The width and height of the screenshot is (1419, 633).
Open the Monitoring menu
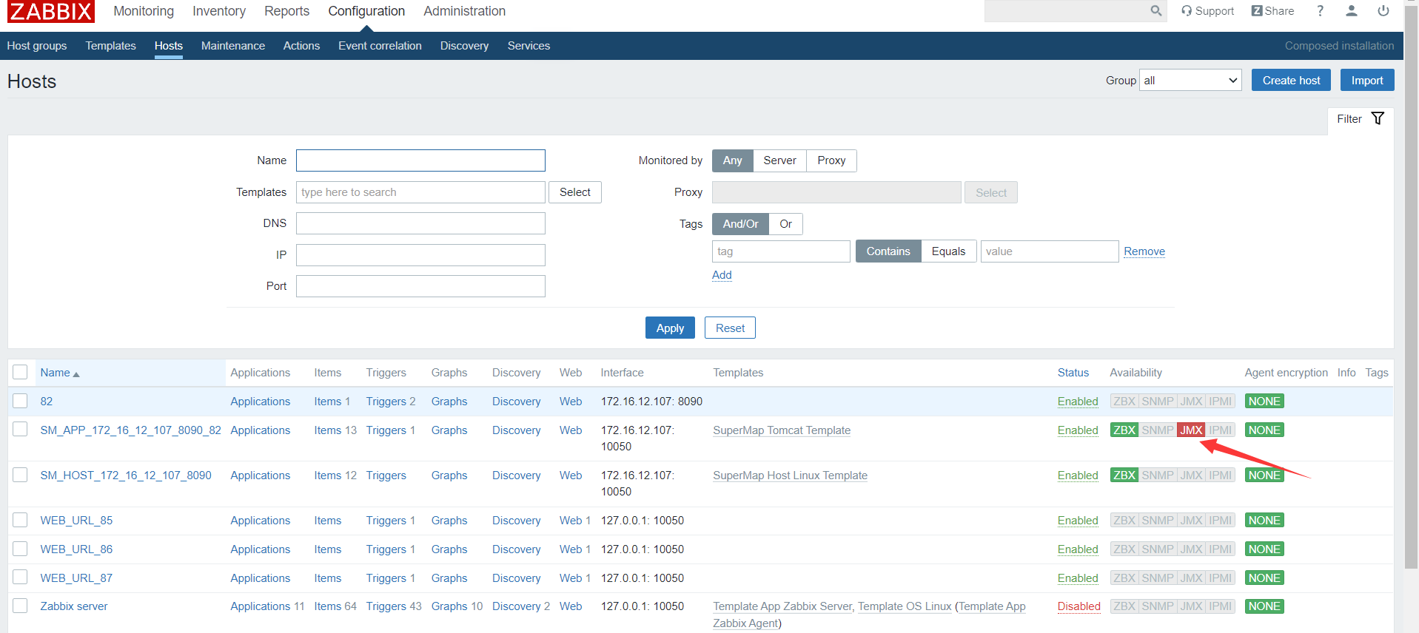click(x=144, y=11)
